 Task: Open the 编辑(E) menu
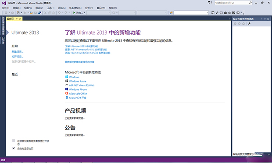coord(17,8)
